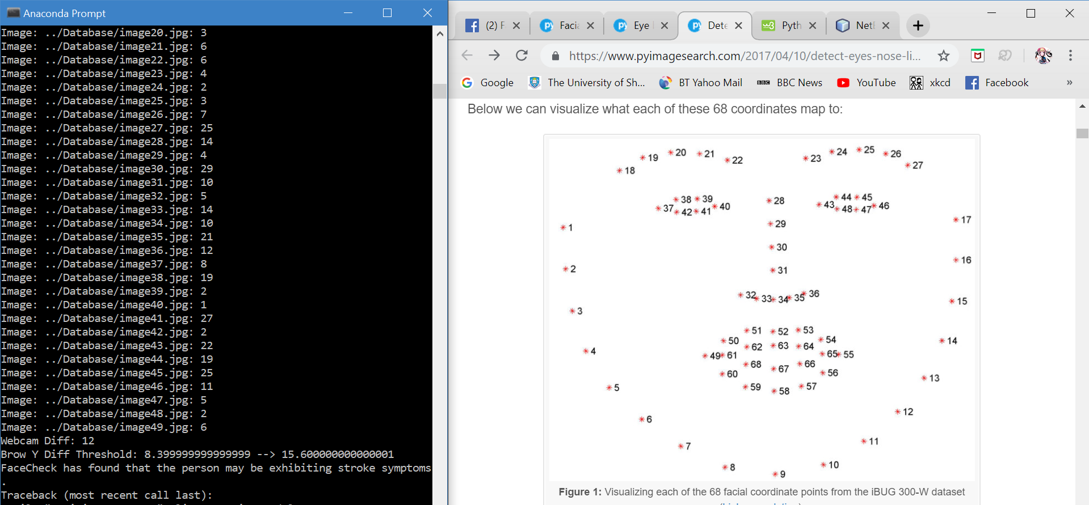
Task: Click the 'Figure 1' caption text
Action: [762, 492]
